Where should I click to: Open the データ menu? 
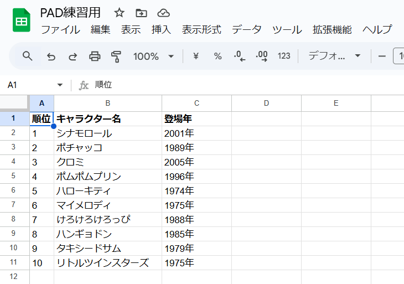pos(247,30)
